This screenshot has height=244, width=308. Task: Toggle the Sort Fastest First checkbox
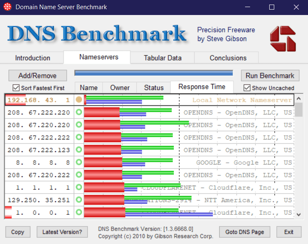(16, 88)
